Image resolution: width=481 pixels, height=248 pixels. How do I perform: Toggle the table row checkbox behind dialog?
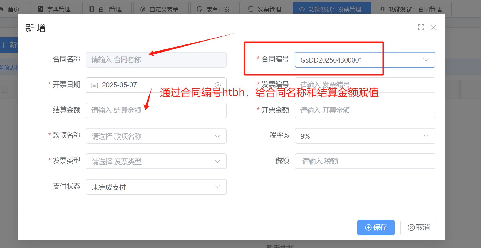(x=5, y=89)
